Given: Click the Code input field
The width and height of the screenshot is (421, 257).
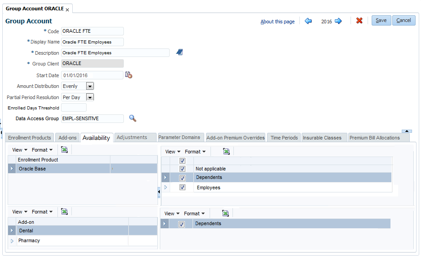Looking at the screenshot, I should pos(92,31).
